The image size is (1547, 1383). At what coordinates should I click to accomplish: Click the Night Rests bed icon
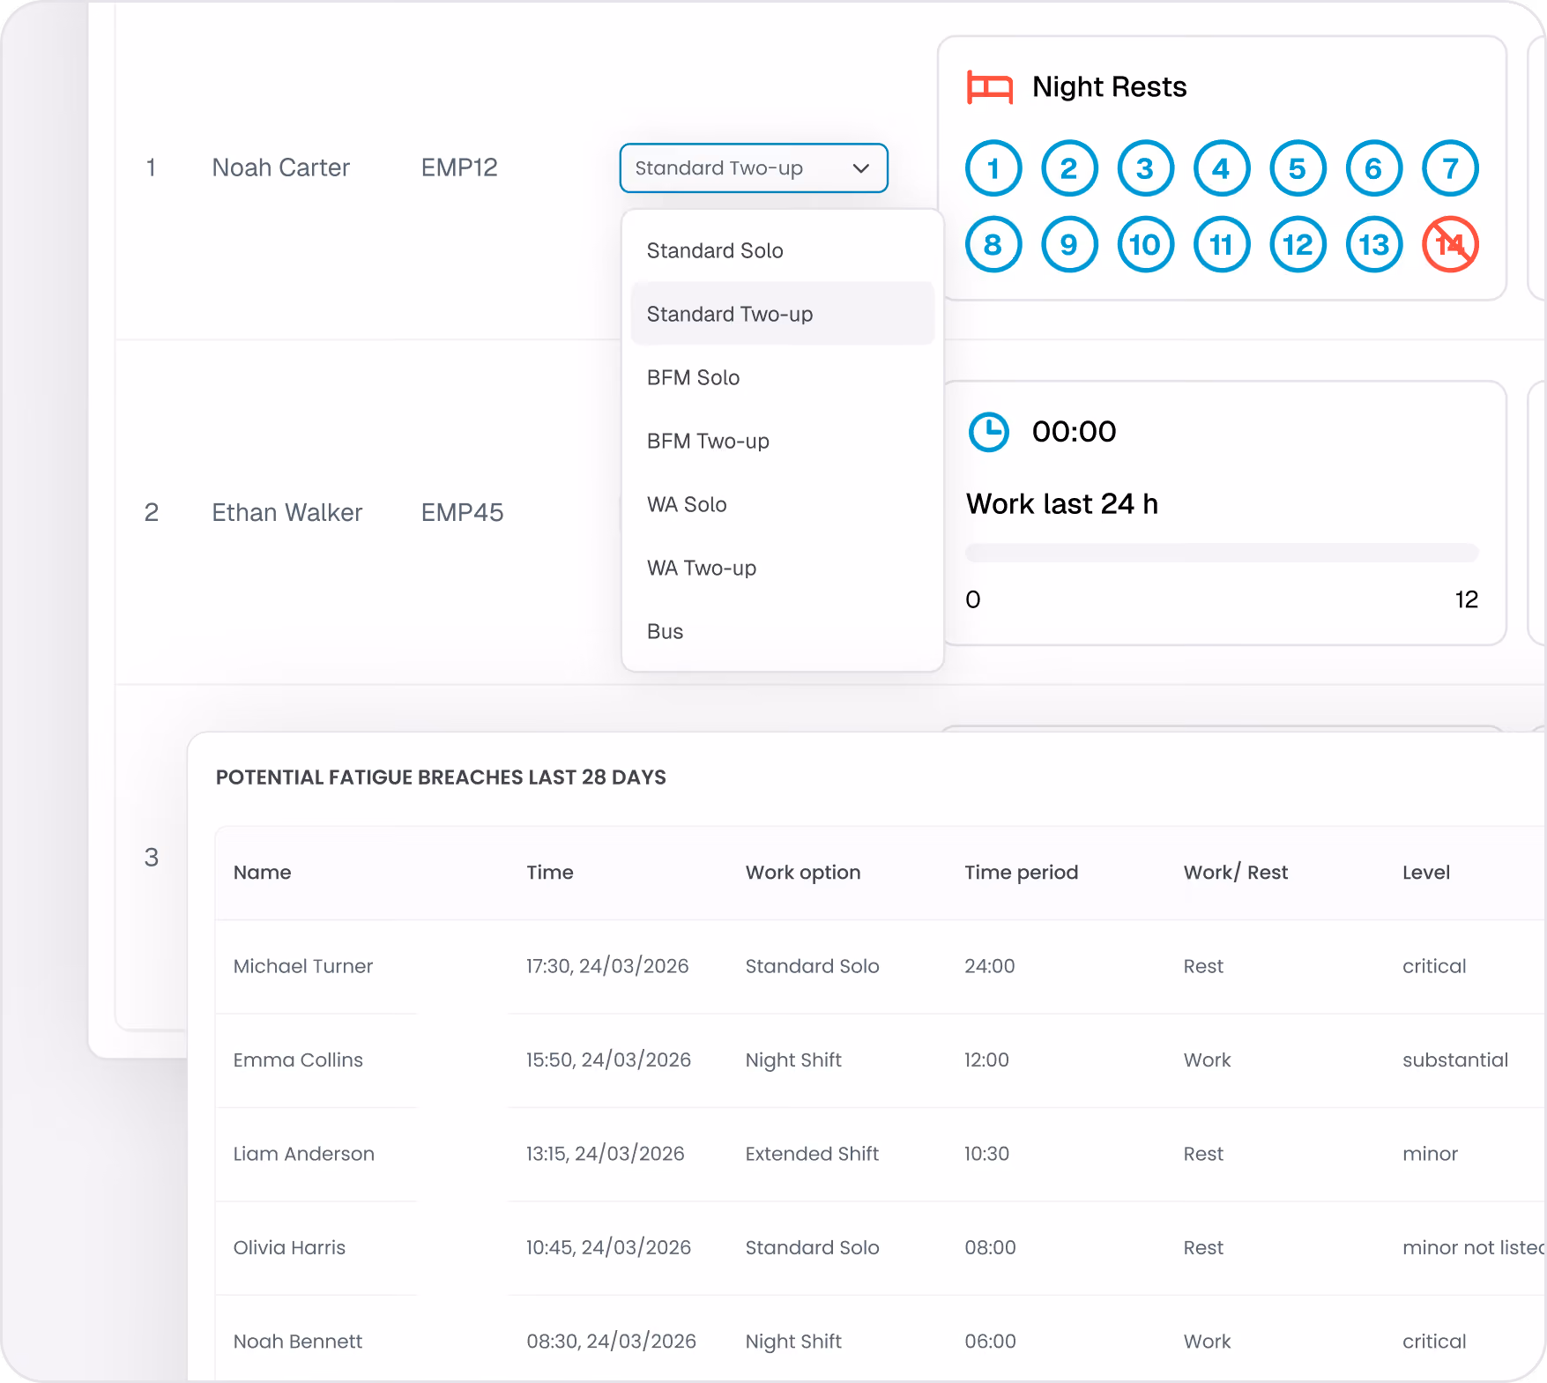click(989, 87)
